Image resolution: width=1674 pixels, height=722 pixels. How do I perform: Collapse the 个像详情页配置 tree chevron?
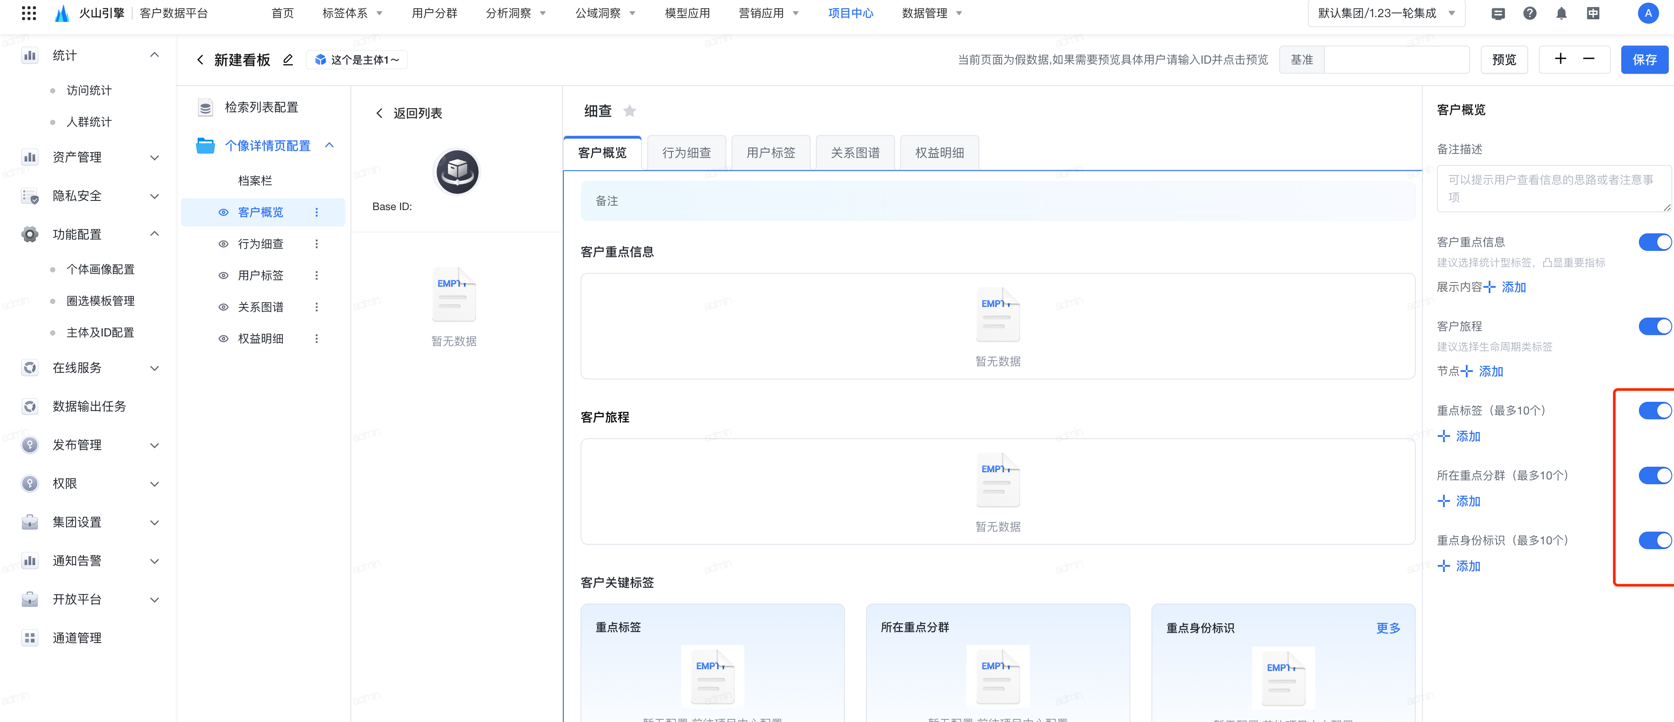tap(329, 145)
